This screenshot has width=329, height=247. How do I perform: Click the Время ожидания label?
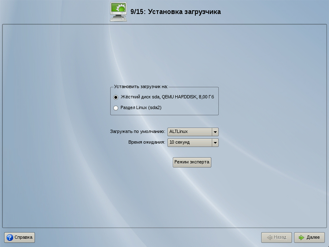pyautogui.click(x=147, y=142)
